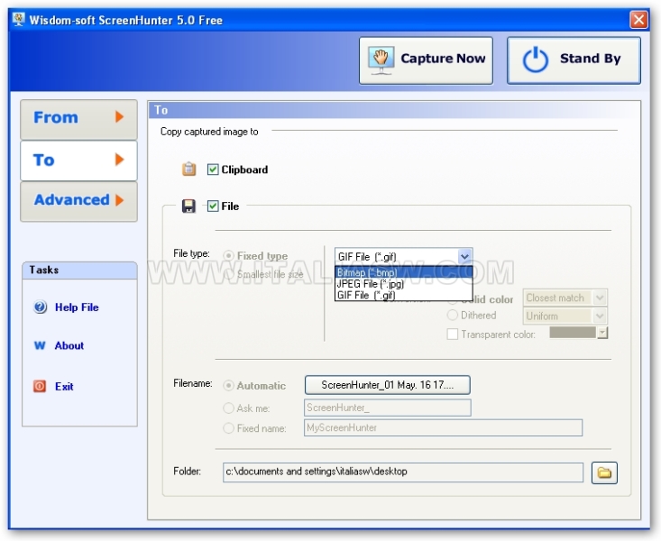This screenshot has height=541, width=661.
Task: Open the Uniform dropdown
Action: [x=600, y=316]
